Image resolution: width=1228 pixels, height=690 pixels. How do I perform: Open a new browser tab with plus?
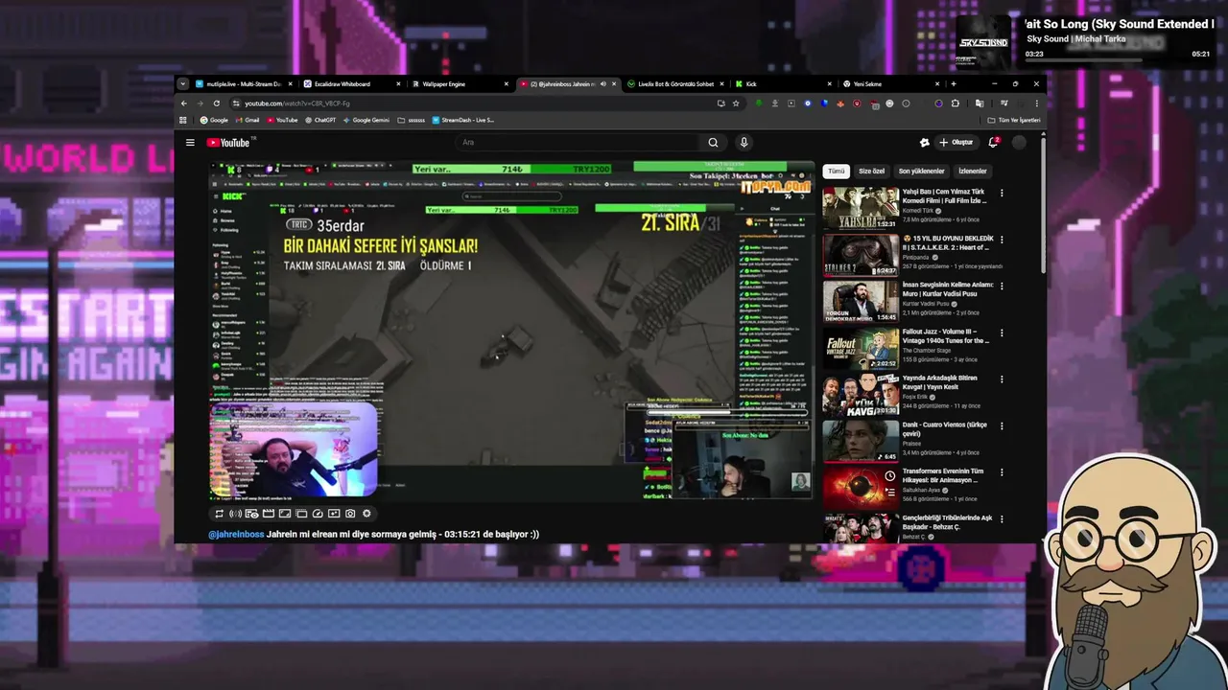pyautogui.click(x=953, y=84)
